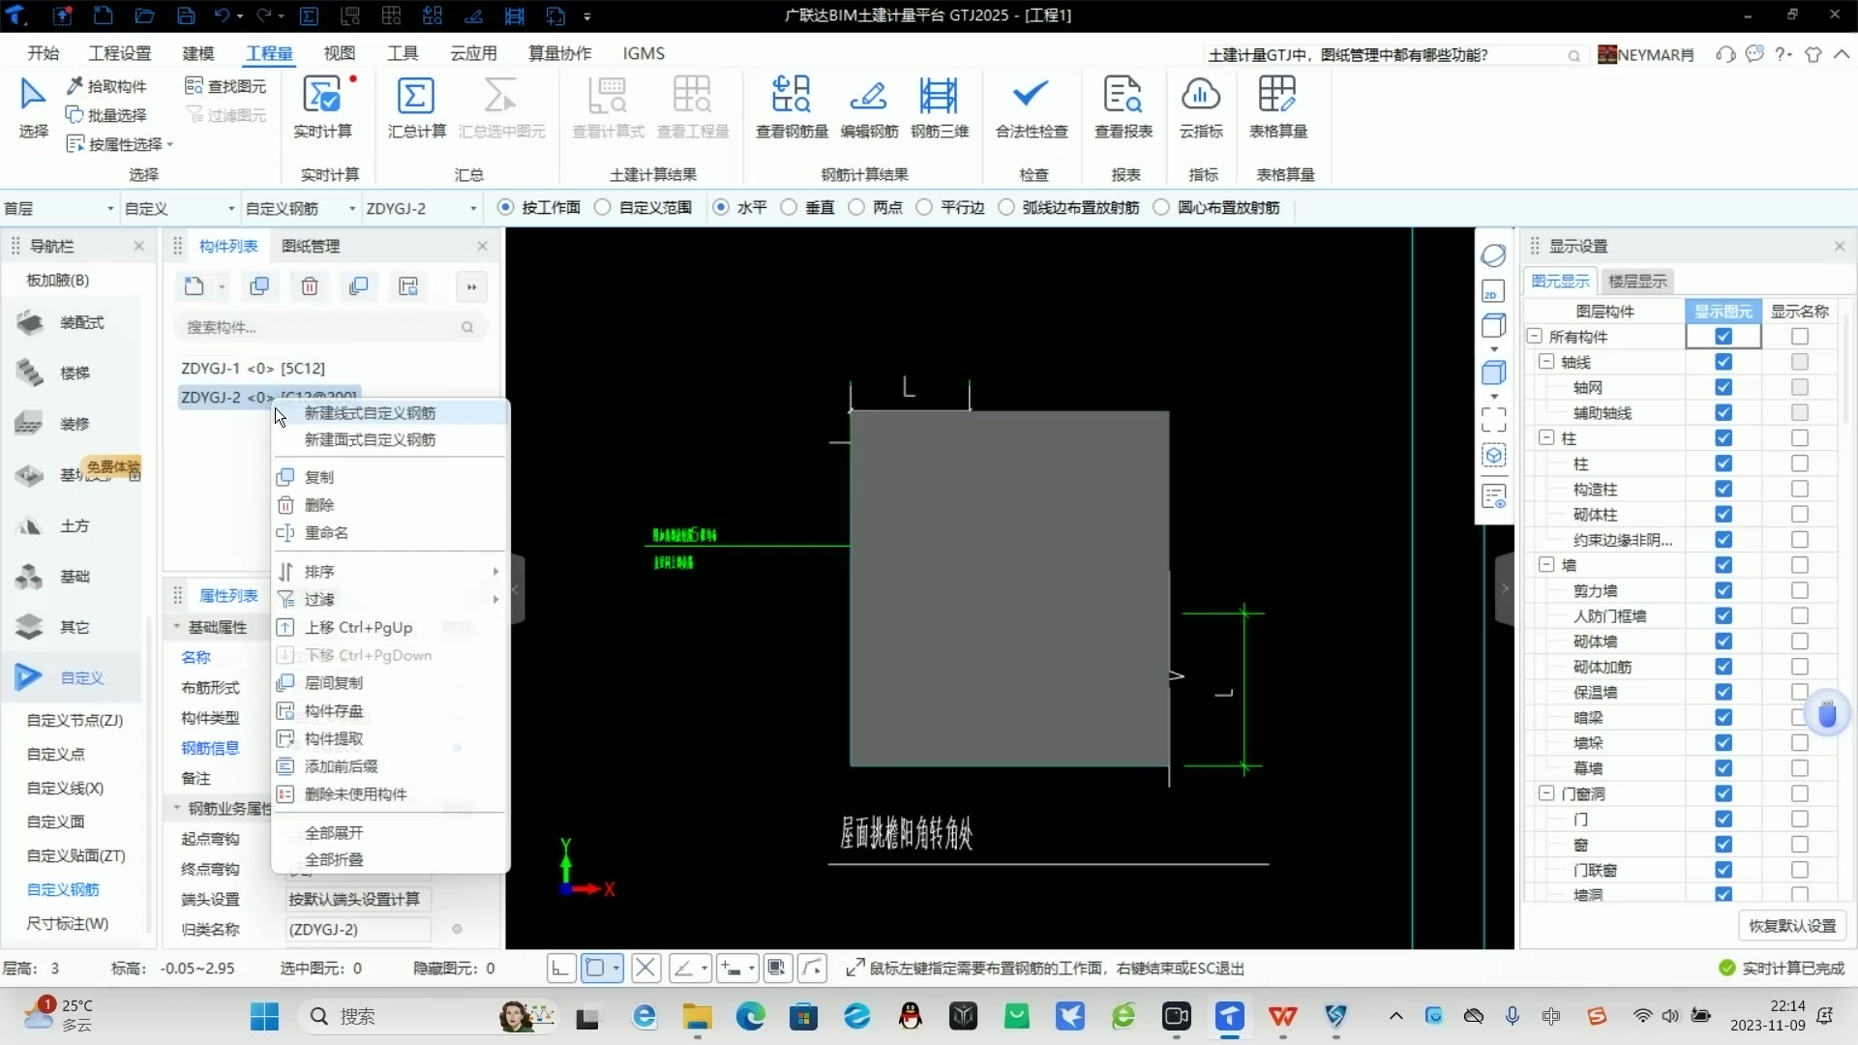Collapse the 门窗洞 tree node
Viewport: 1858px width, 1045px height.
click(x=1546, y=793)
